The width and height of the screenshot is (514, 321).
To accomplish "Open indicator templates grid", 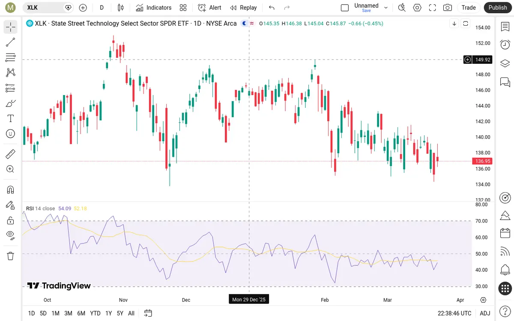I will pyautogui.click(x=183, y=7).
